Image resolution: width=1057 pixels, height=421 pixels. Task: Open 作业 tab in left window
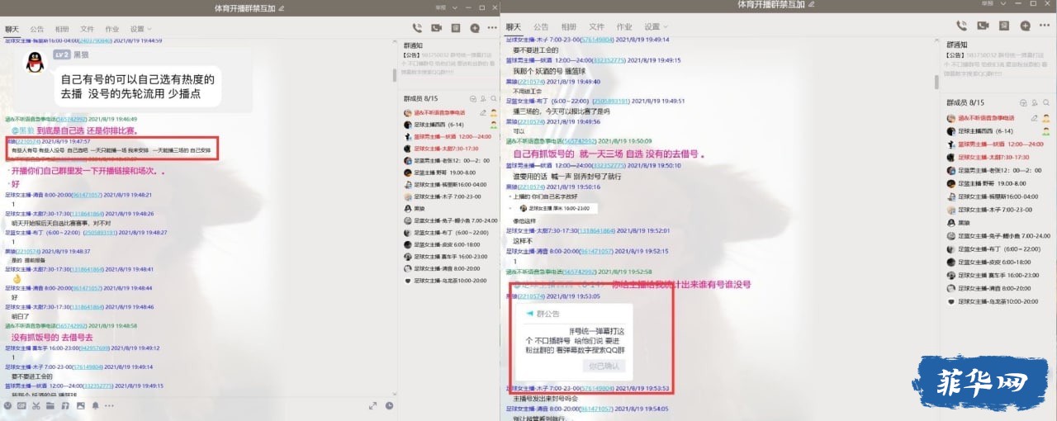click(x=111, y=29)
